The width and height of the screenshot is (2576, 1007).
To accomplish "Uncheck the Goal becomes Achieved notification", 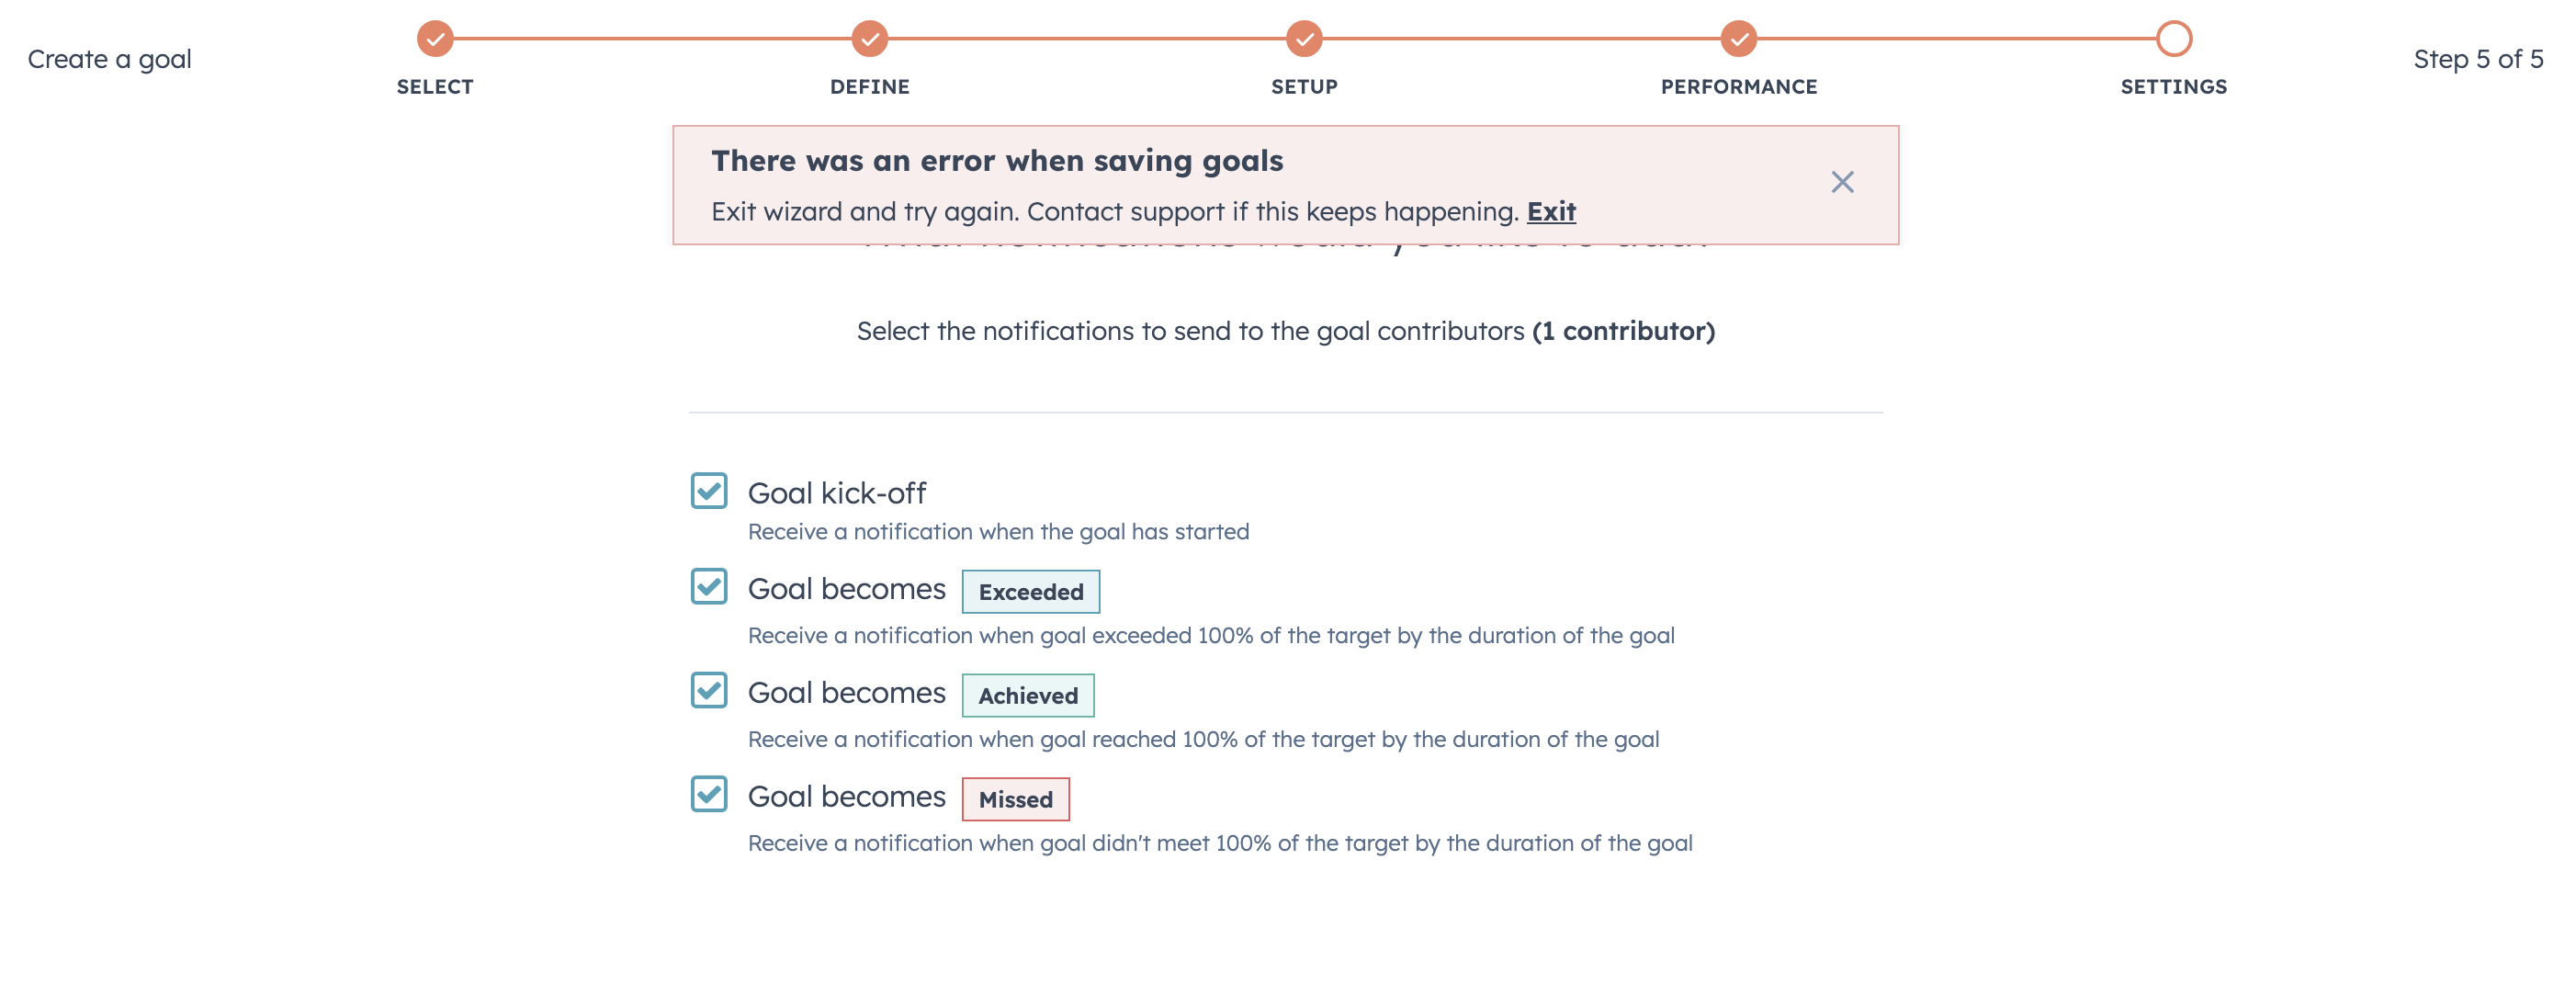I will click(709, 692).
